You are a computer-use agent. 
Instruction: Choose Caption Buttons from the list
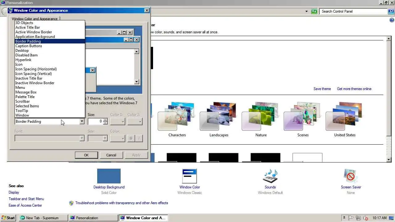click(50, 46)
